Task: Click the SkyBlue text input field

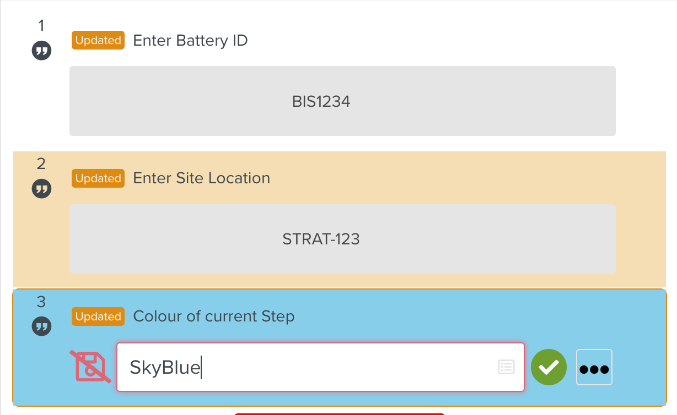Action: (309, 367)
